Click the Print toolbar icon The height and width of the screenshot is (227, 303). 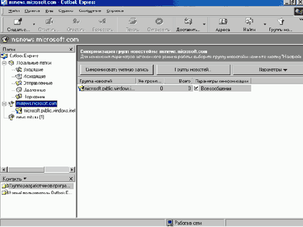132,21
